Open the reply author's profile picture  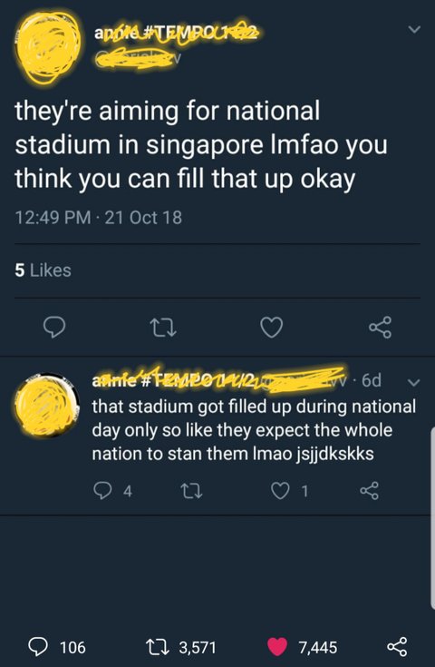(47, 405)
